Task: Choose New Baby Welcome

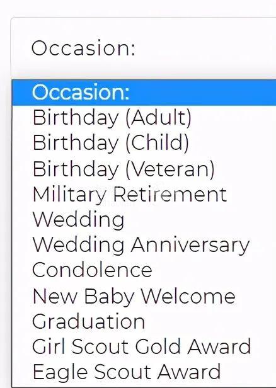Action: [x=144, y=296]
